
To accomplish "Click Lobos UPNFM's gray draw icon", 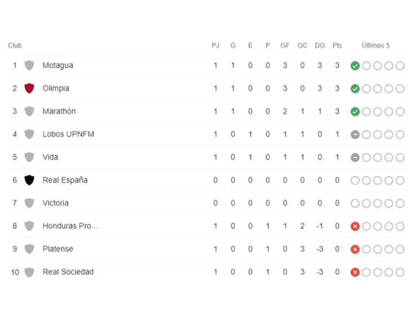I will [355, 135].
